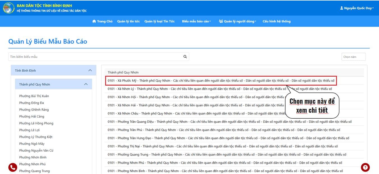Open the 0101 Xã Phước Mỹ report
379x174 pixels.
click(x=221, y=81)
